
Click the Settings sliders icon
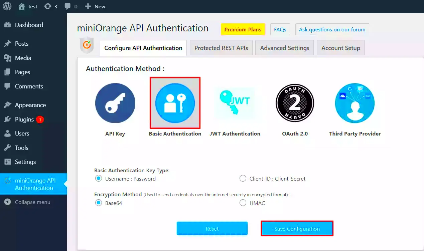point(7,162)
